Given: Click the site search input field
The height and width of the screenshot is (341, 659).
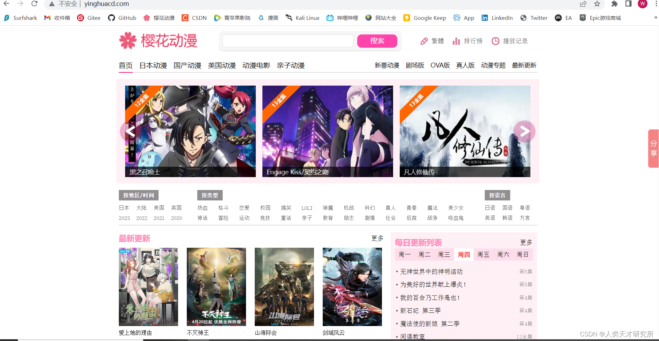Looking at the screenshot, I should [x=288, y=41].
